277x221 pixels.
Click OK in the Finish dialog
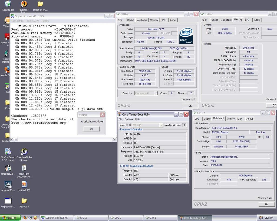click(x=91, y=129)
